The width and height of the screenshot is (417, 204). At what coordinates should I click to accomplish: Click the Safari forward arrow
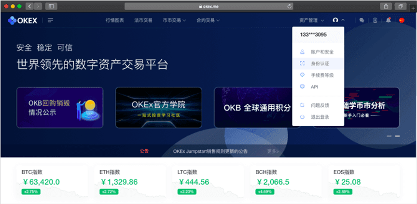pyautogui.click(x=38, y=6)
